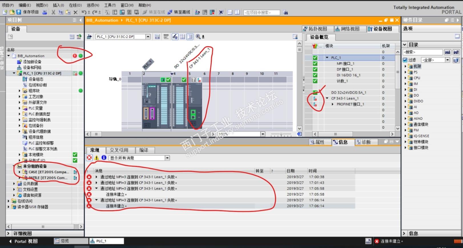463x248 pixels.
Task: Expand the 通信模块 catalog folder
Action: 405,124
